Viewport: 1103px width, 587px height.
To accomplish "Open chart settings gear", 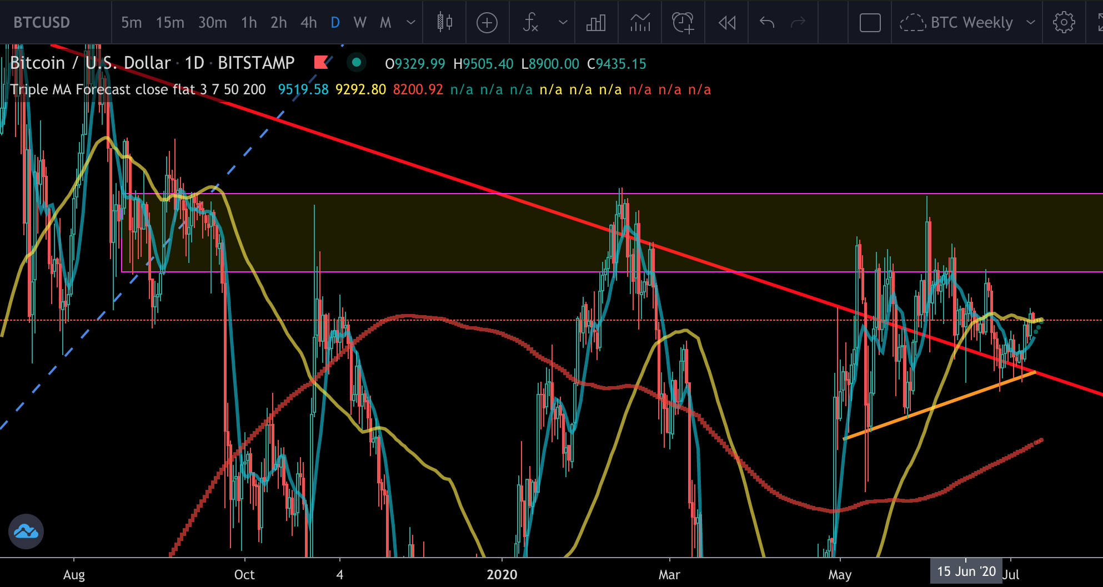I will click(1064, 23).
